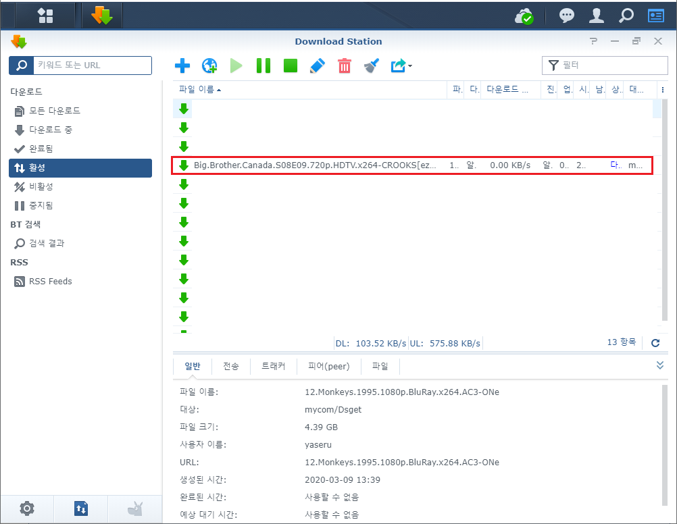Image resolution: width=677 pixels, height=524 pixels.
Task: Select 중지됨 in the sidebar
Action: [x=80, y=206]
